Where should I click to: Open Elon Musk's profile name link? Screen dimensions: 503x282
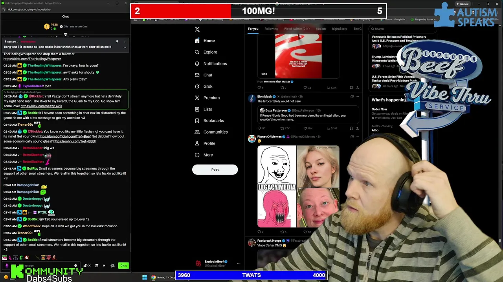tap(264, 96)
